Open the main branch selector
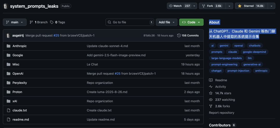Screen dimensions: 280x128 [15, 22]
